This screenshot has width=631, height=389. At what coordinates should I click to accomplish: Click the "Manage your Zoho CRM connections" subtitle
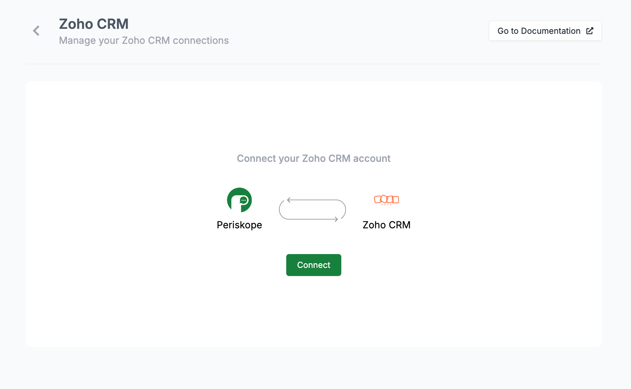[144, 40]
